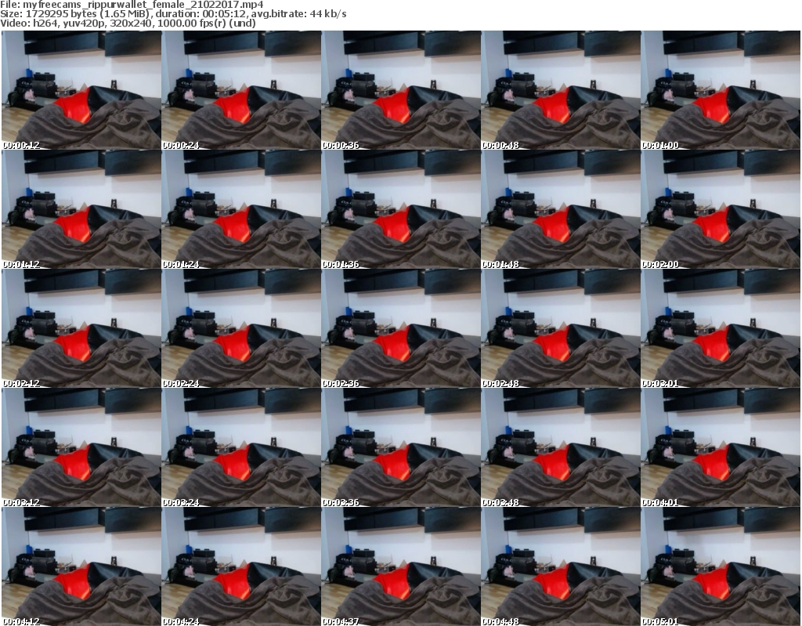Click the file name text ending in .mp4
The width and height of the screenshot is (802, 626).
point(144,5)
